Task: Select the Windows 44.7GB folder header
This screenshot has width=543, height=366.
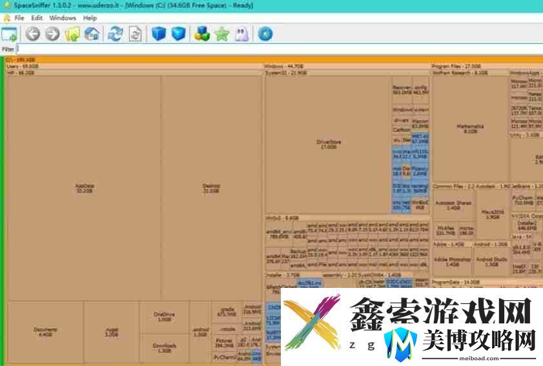Action: coord(347,66)
